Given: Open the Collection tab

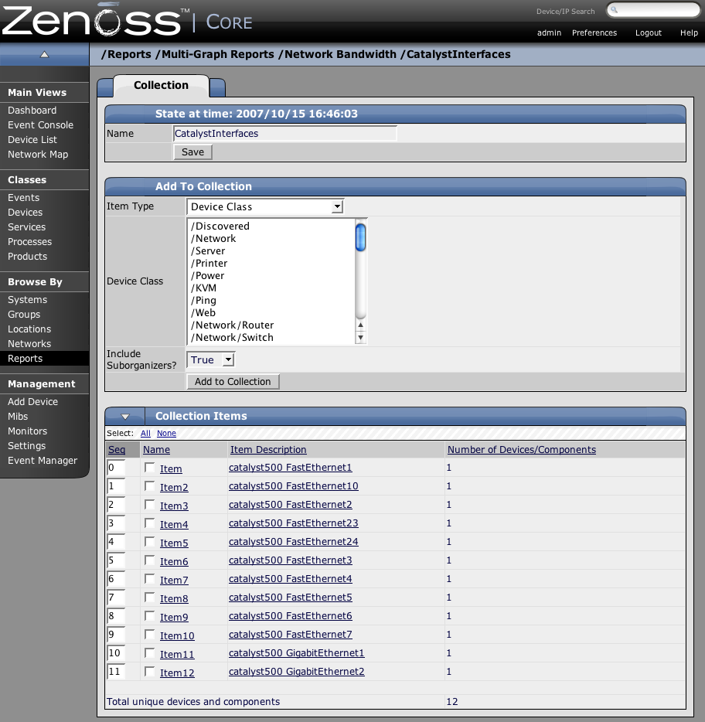Looking at the screenshot, I should click(x=161, y=85).
